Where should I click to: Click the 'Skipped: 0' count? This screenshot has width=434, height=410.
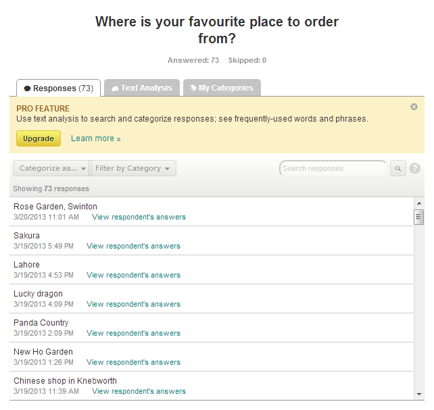[x=247, y=60]
